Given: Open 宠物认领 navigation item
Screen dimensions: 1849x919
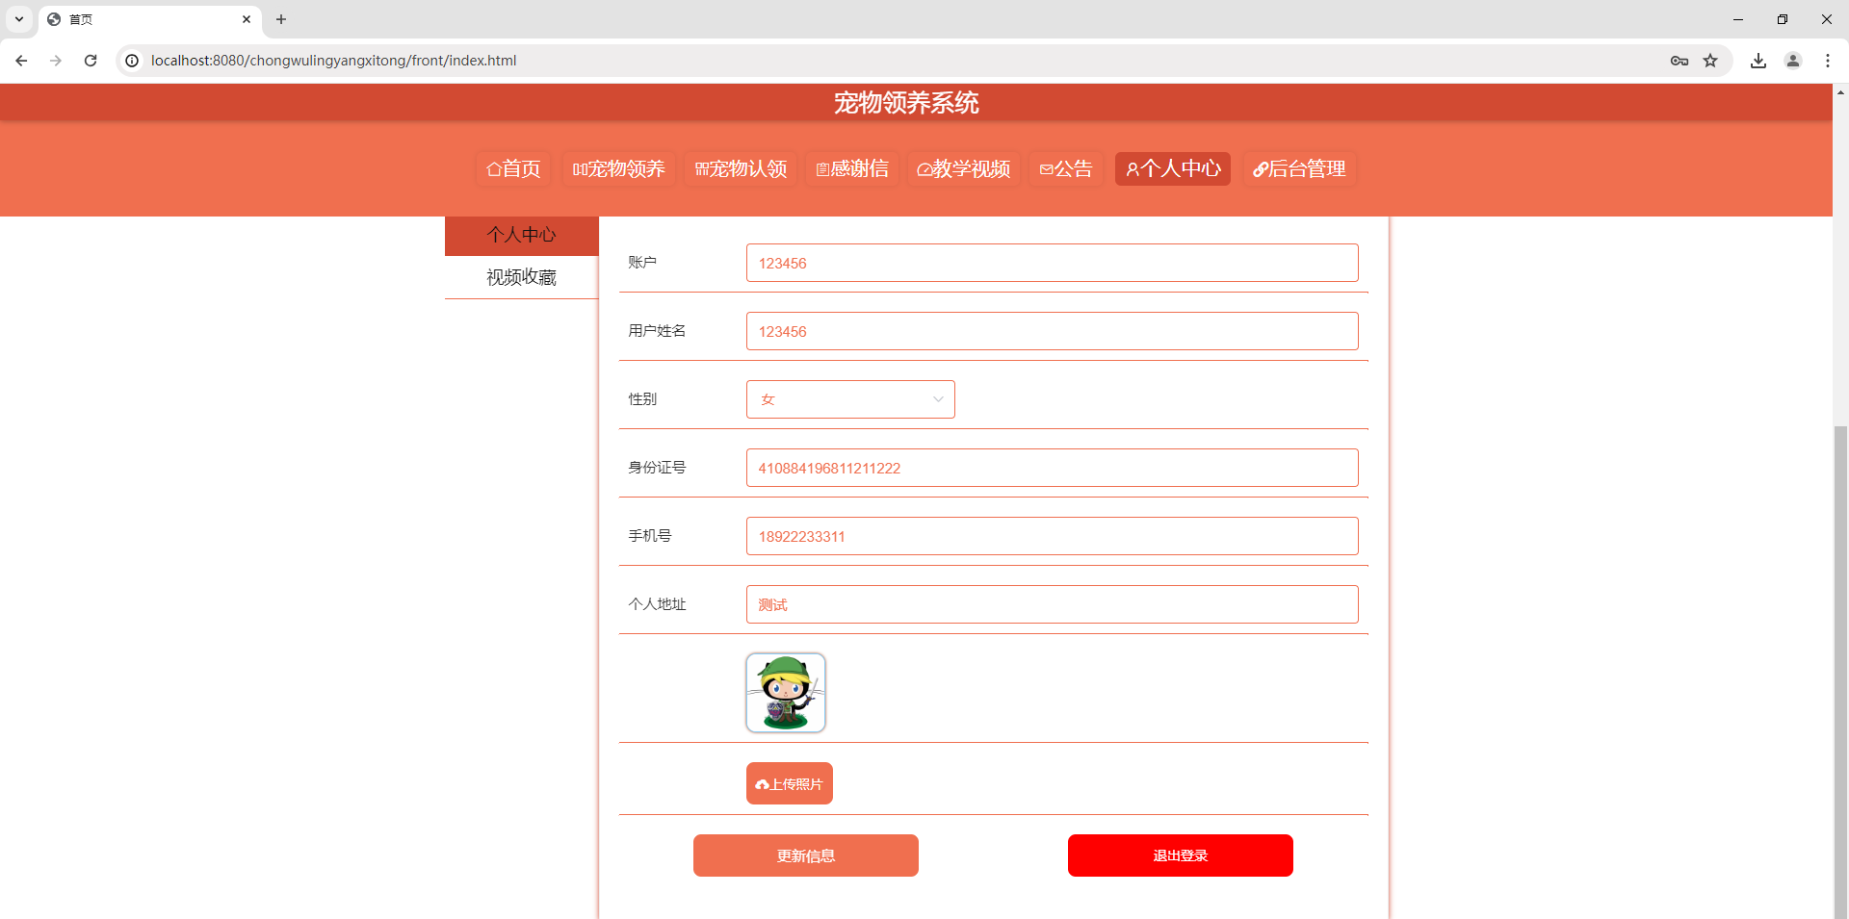Looking at the screenshot, I should pyautogui.click(x=742, y=169).
